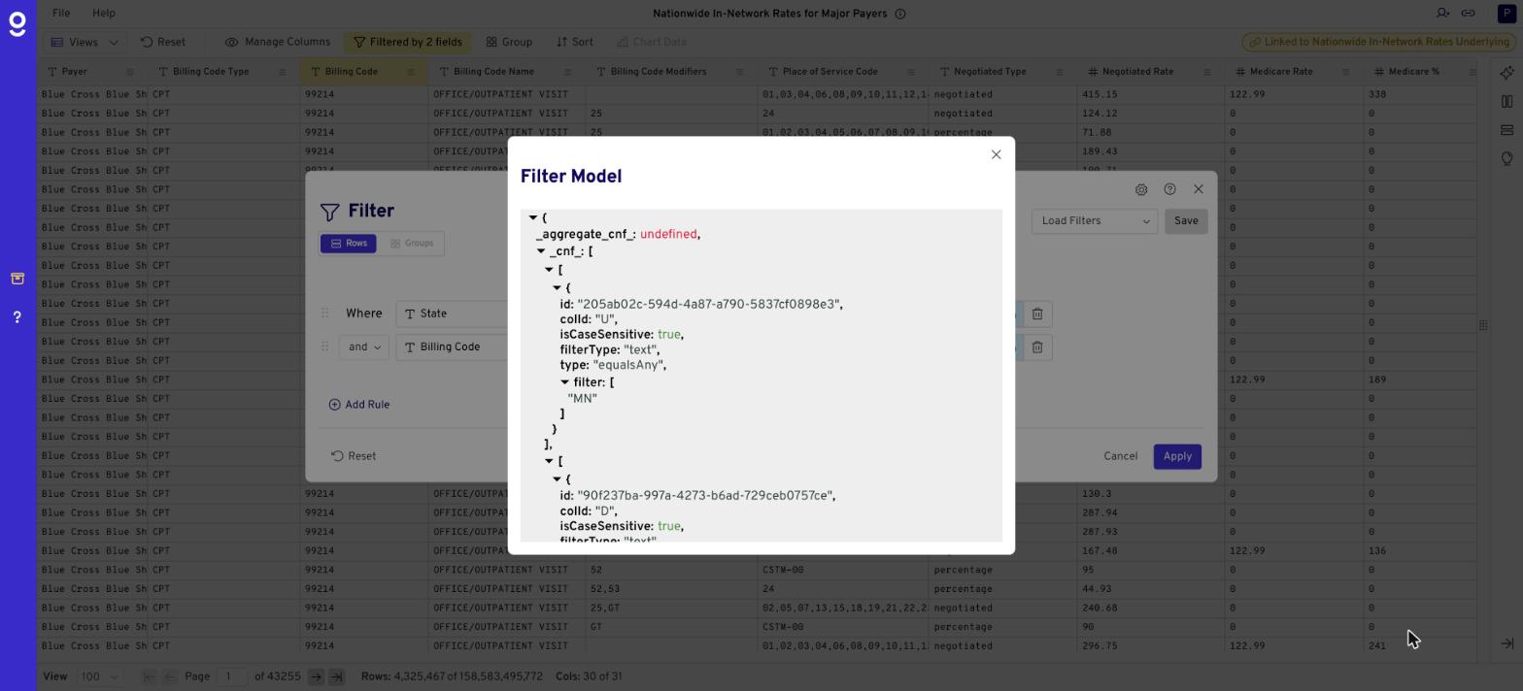Grab the State rule drag handle
The height and width of the screenshot is (691, 1523).
325,313
